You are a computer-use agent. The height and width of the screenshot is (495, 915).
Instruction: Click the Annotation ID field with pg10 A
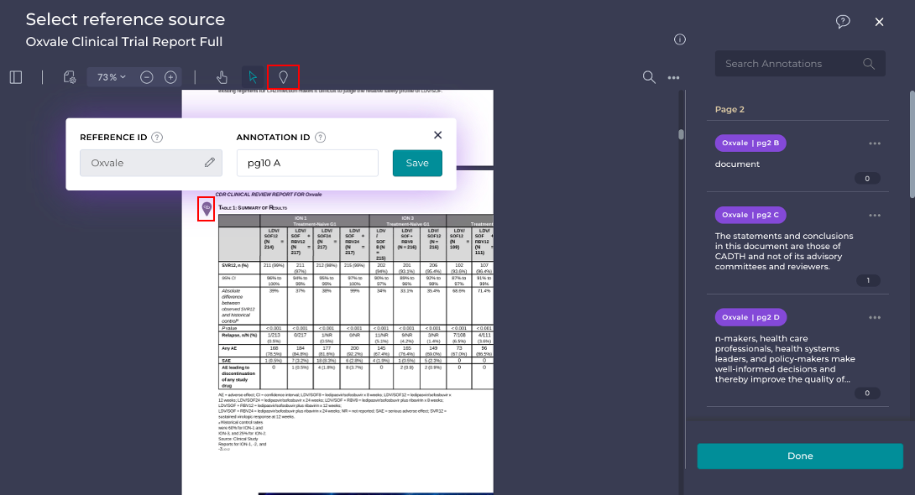click(x=307, y=163)
